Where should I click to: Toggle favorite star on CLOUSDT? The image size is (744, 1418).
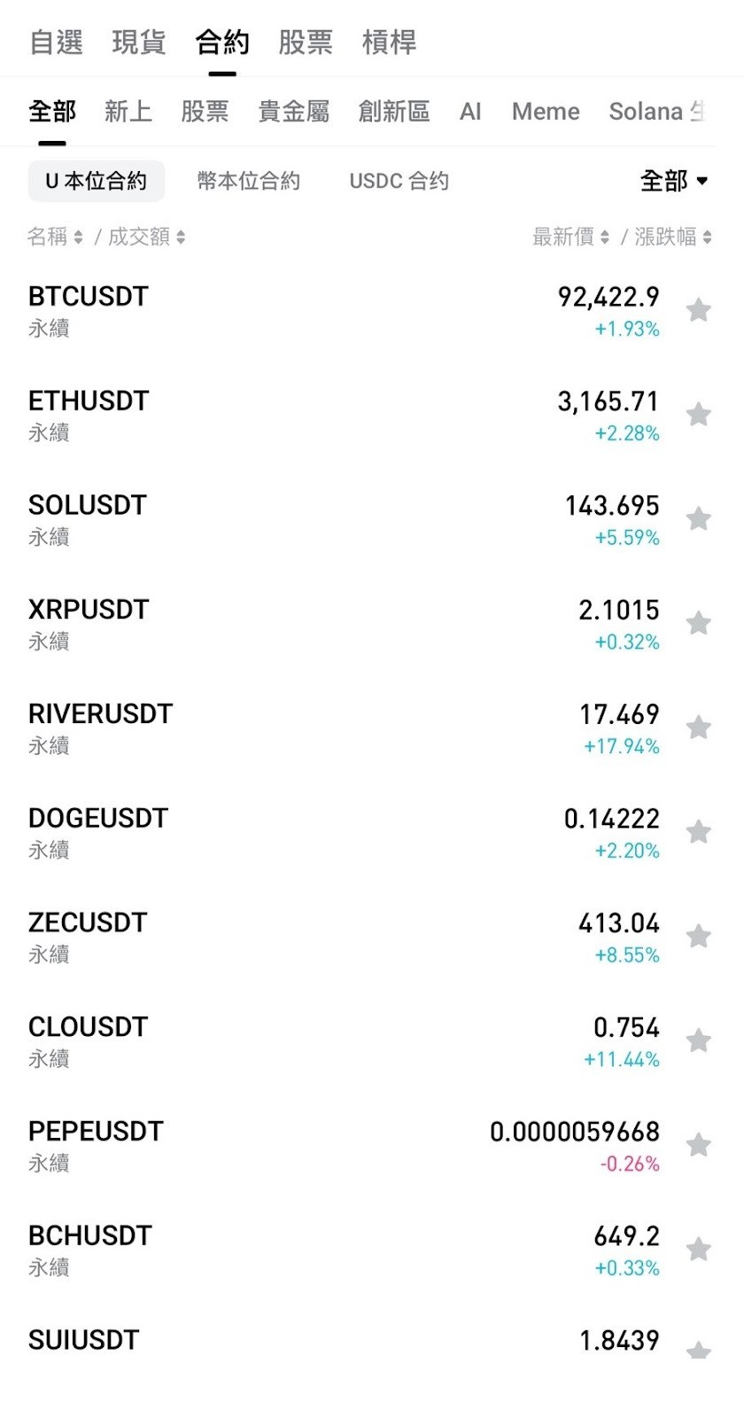[x=699, y=1040]
